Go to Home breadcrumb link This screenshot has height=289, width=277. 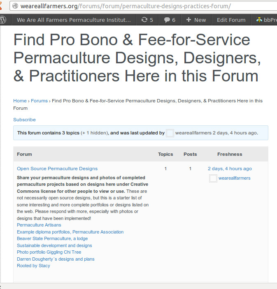[20, 101]
